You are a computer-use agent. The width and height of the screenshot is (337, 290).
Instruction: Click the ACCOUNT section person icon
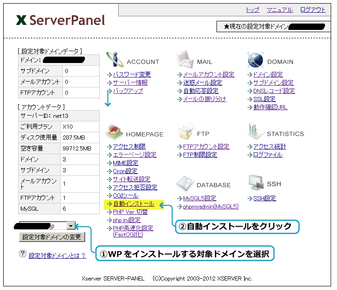coord(115,60)
